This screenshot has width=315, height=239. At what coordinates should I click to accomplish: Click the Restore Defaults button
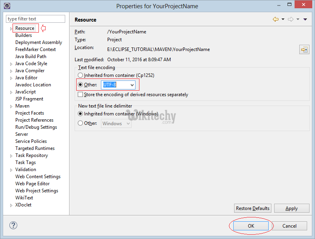pos(253,208)
